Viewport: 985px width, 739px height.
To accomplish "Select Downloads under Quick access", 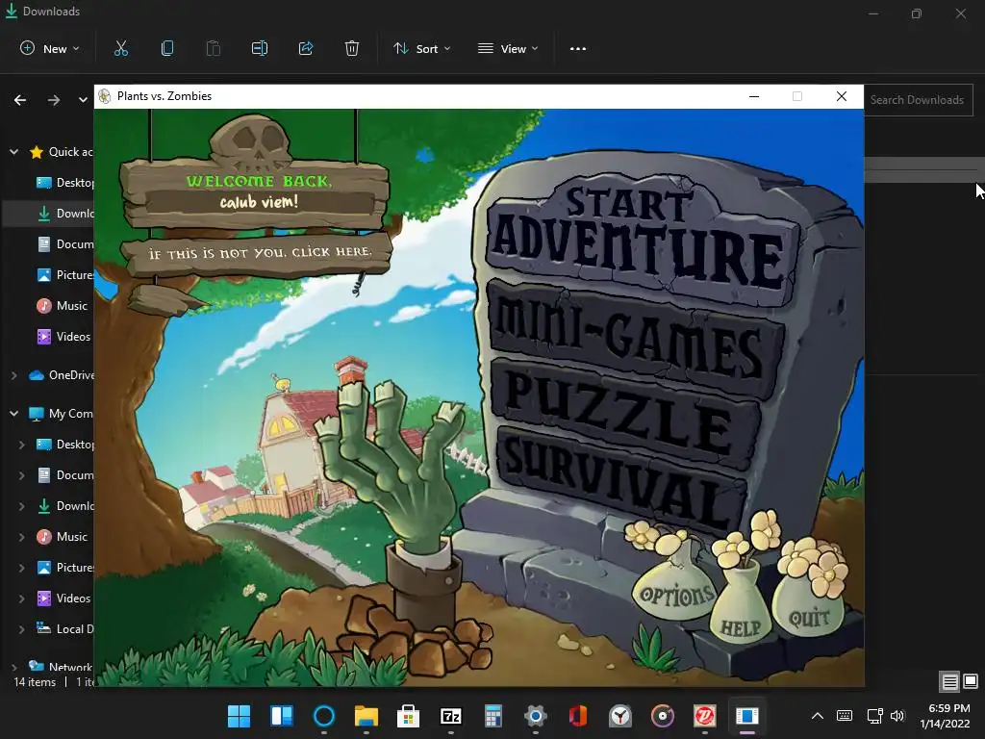I will 64,213.
